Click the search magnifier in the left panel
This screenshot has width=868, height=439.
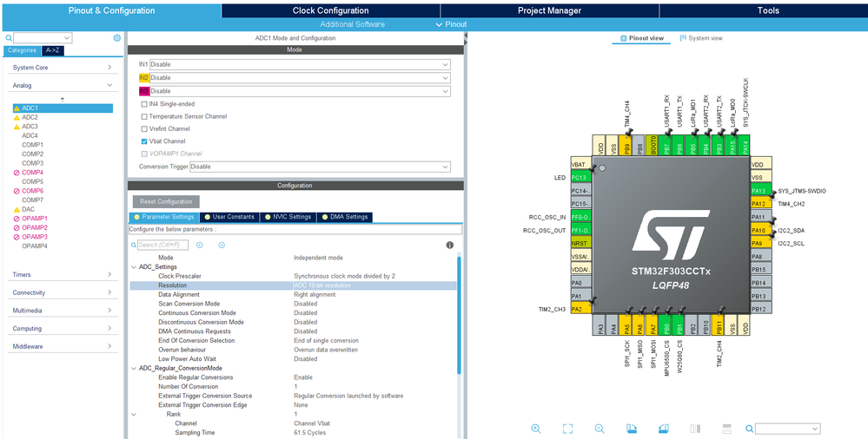[x=9, y=38]
